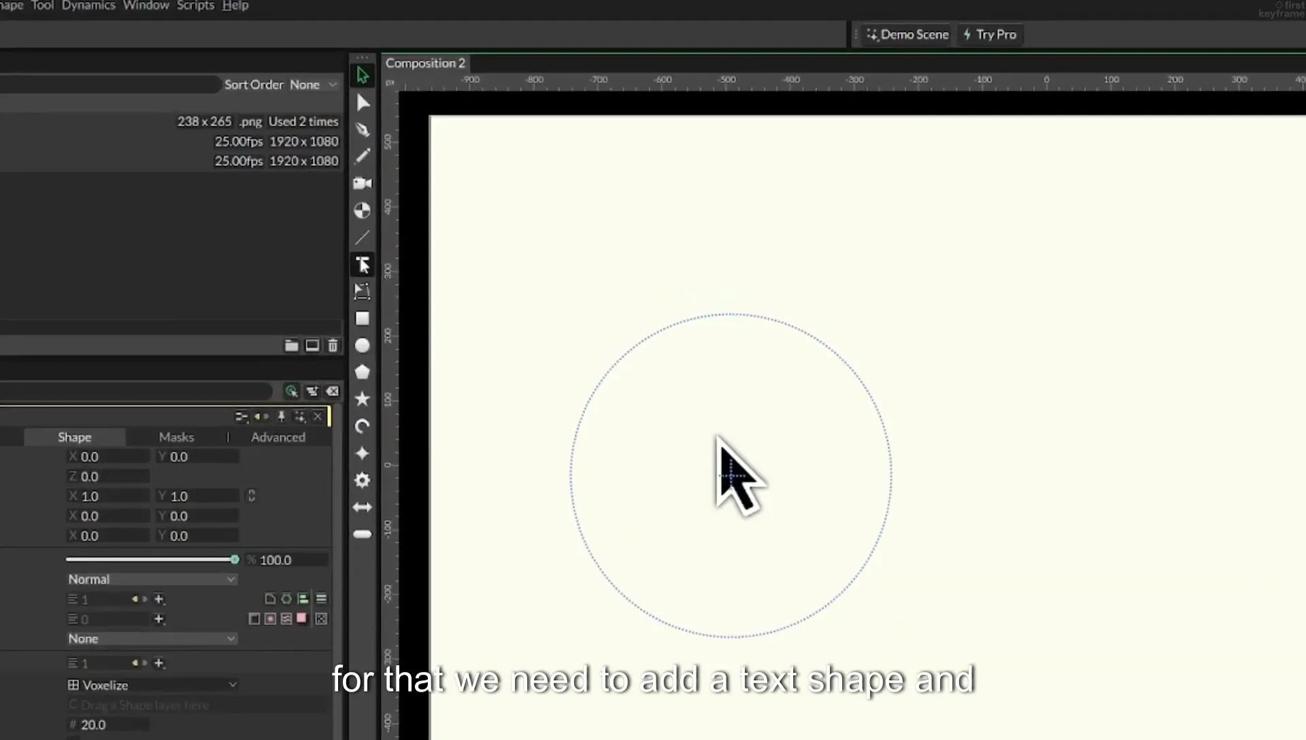Pin the attribute editor panel

(x=281, y=416)
